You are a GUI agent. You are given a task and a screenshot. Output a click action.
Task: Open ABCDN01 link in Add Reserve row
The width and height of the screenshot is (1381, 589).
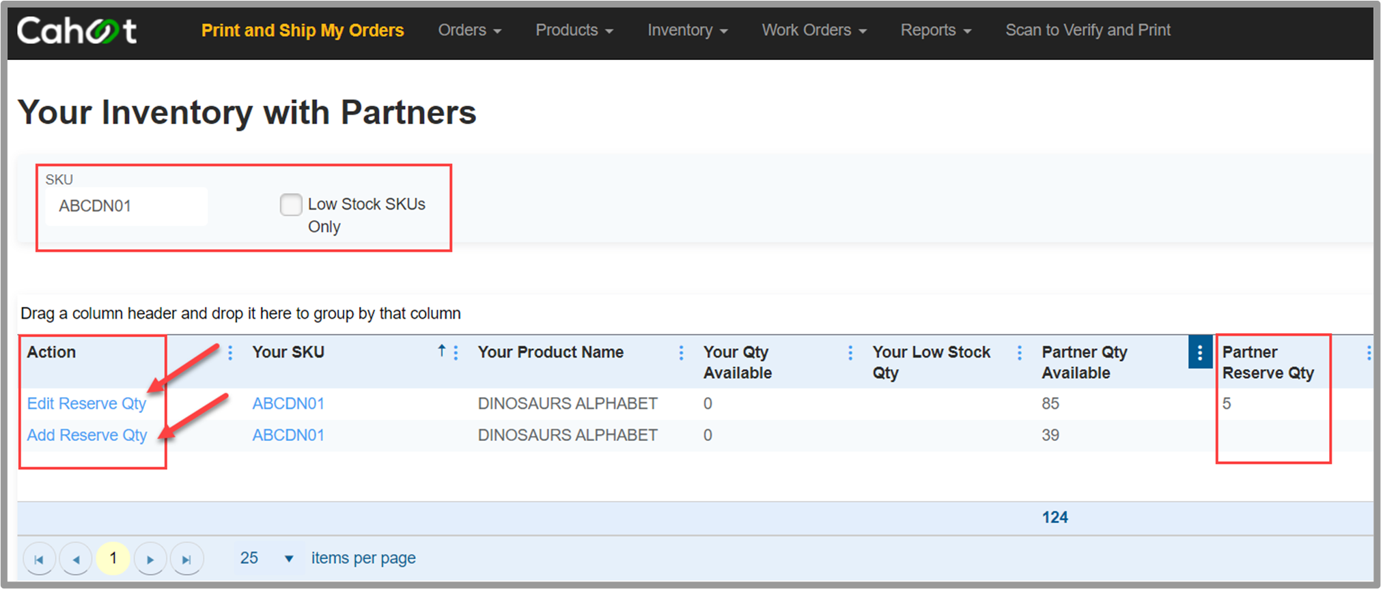coord(288,435)
